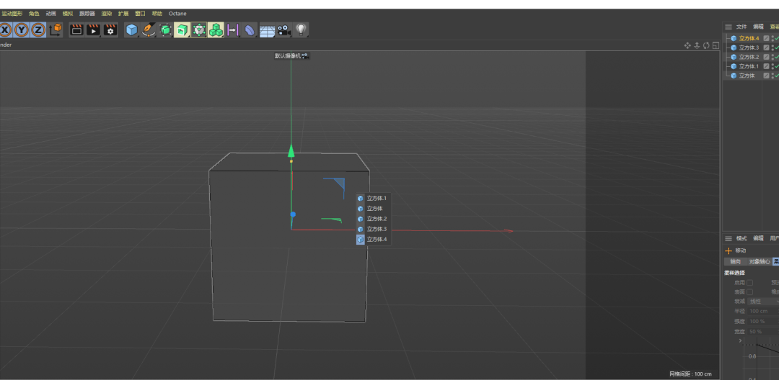Open the Octane menu
This screenshot has height=380, width=779.
(x=177, y=14)
